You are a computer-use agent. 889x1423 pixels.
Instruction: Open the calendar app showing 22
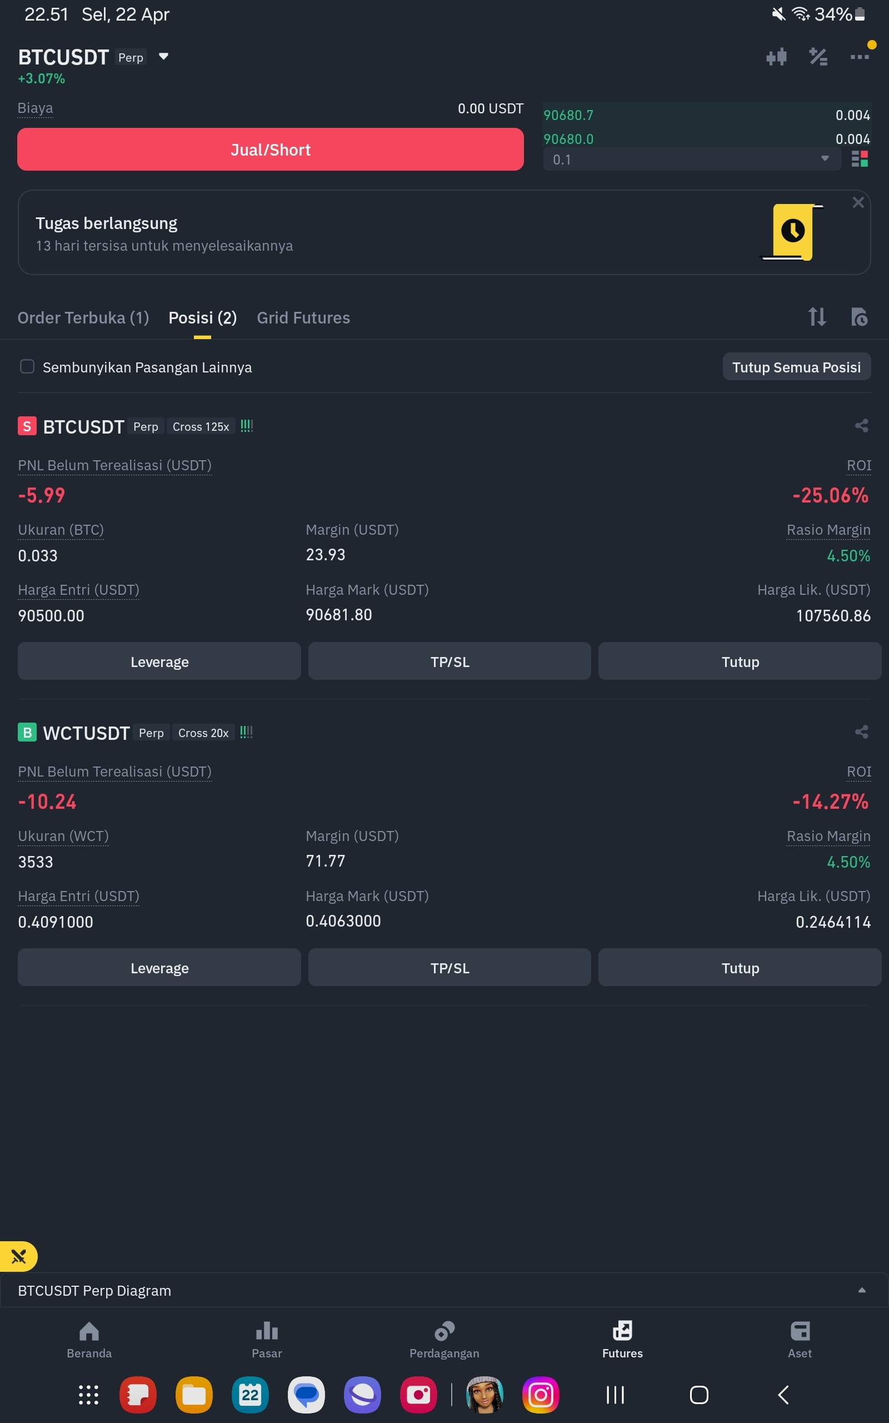click(250, 1395)
